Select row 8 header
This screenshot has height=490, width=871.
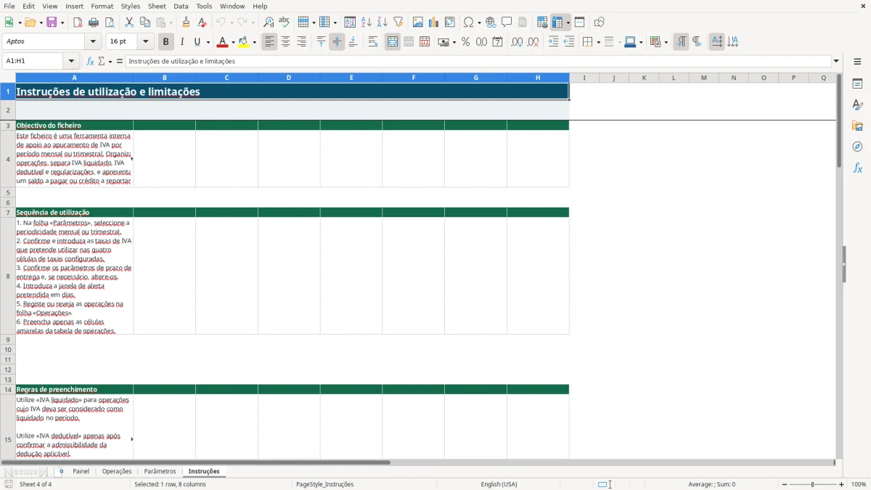click(x=8, y=277)
